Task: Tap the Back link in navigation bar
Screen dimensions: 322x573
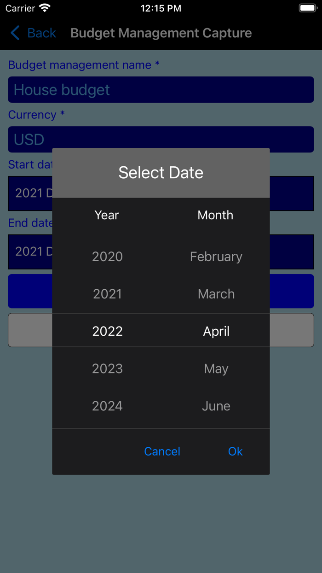Action: click(x=41, y=33)
